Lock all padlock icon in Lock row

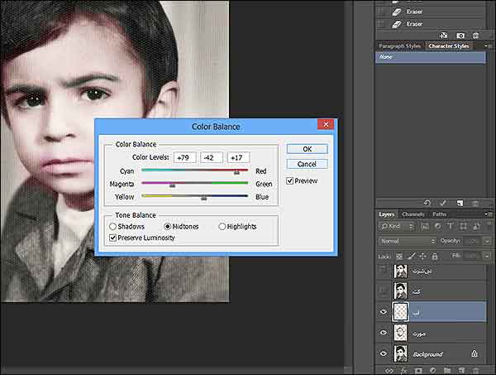pyautogui.click(x=435, y=256)
